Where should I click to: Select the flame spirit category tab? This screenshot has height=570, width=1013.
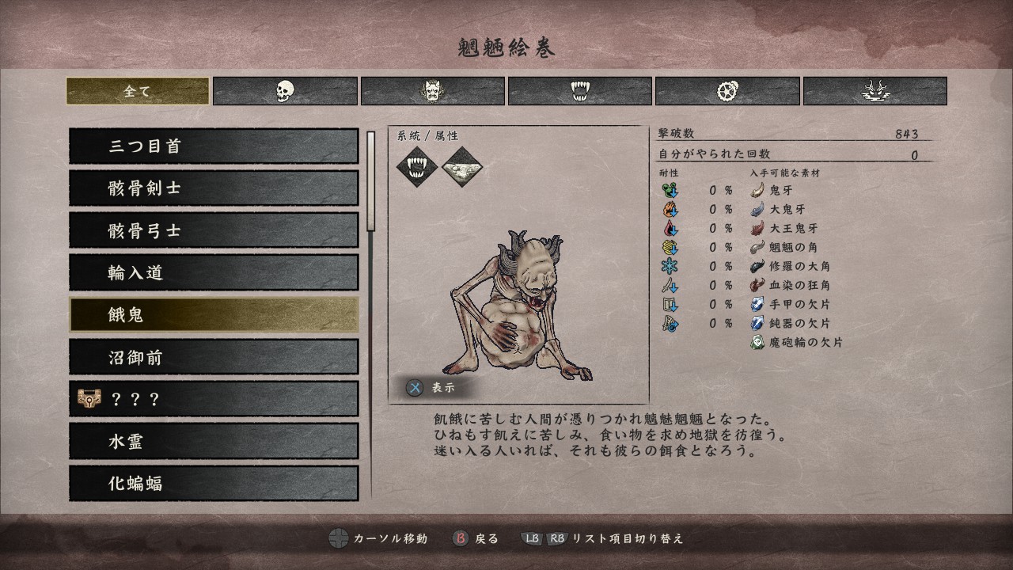point(875,91)
